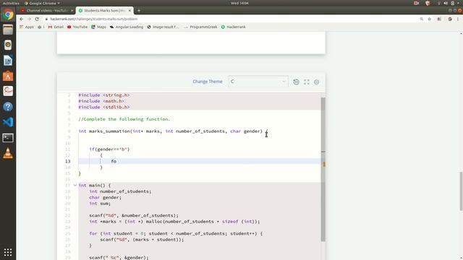Collapse the int main() code fold arrow
Screen dimensions: 463x260
tap(75, 185)
